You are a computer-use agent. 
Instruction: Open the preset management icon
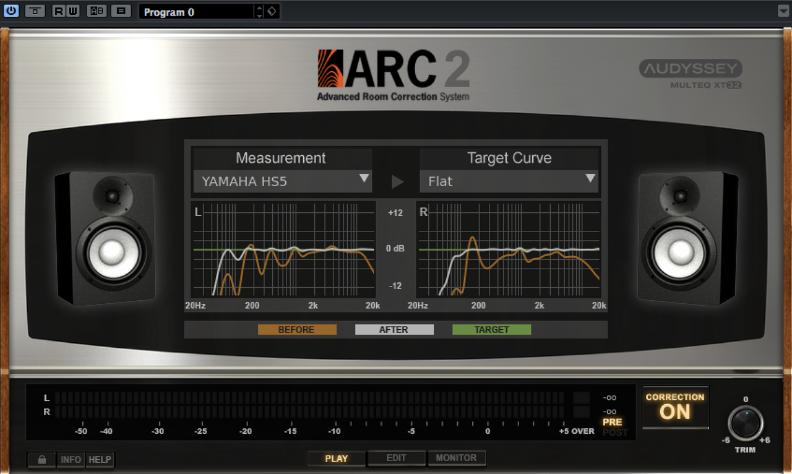click(121, 11)
